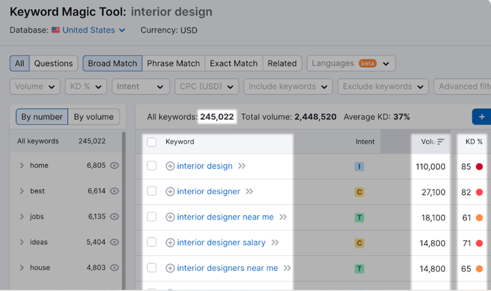
Task: Open the interior designer keyword link
Action: 208,192
